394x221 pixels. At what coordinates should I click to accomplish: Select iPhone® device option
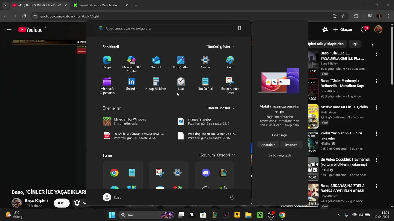[291, 145]
